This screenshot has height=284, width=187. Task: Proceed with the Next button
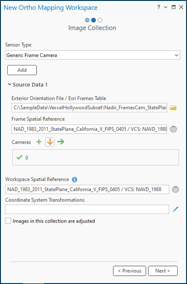(x=163, y=271)
